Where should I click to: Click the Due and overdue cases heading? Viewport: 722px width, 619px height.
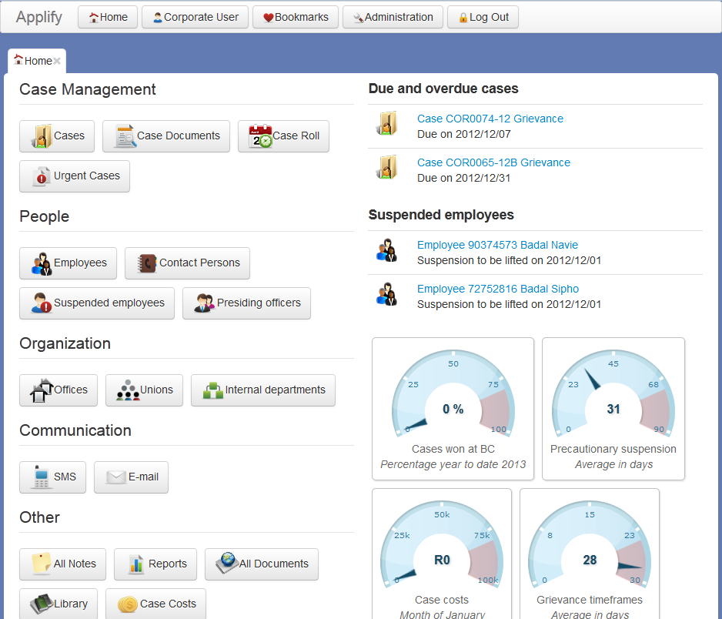point(443,89)
